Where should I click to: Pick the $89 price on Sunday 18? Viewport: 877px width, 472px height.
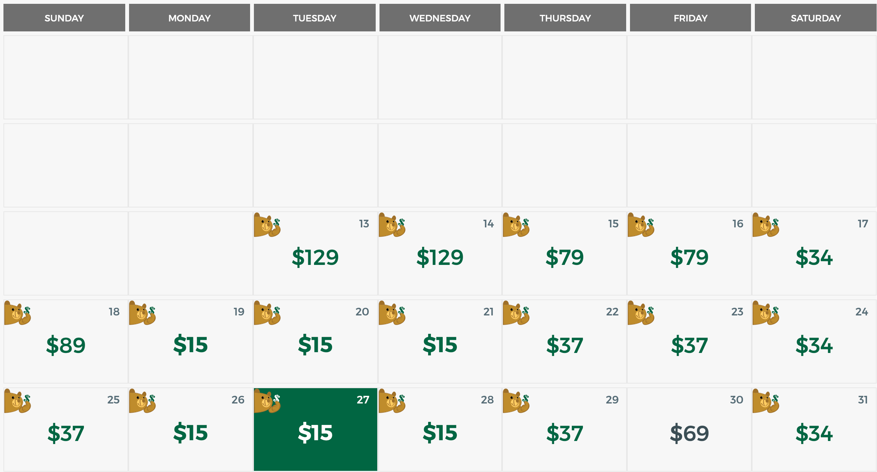click(65, 345)
